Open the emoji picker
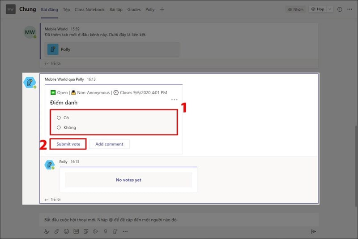This screenshot has height=239, width=358. pyautogui.click(x=66, y=231)
